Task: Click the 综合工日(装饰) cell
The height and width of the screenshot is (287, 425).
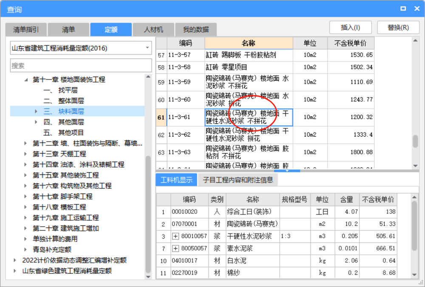Action: 252,212
